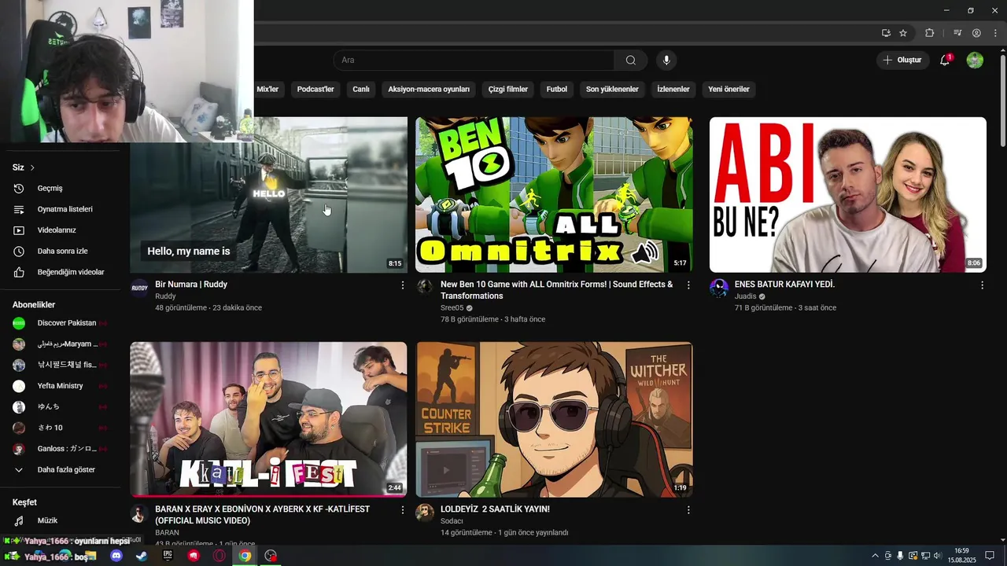The height and width of the screenshot is (566, 1007).
Task: Select the Aksiyon-macera oyunları chip
Action: click(429, 89)
